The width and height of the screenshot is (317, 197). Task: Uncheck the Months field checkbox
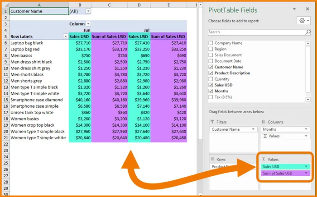[x=211, y=91]
